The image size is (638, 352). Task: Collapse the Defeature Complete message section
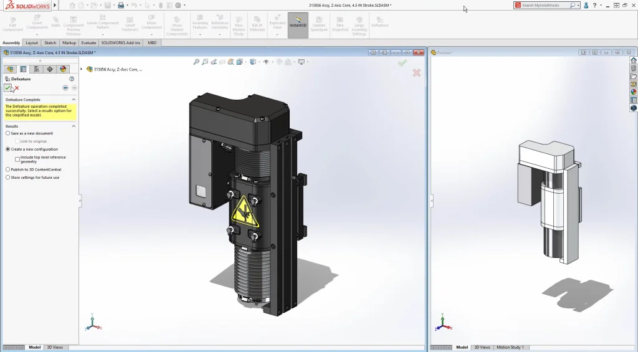coord(74,100)
